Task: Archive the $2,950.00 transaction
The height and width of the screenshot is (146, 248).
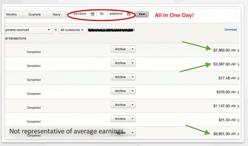Action: click(x=120, y=49)
